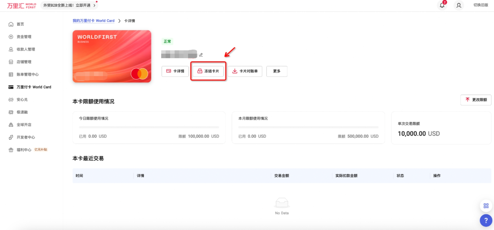The height and width of the screenshot is (230, 494).
Task: Select 资金管理 in the sidebar
Action: point(24,37)
